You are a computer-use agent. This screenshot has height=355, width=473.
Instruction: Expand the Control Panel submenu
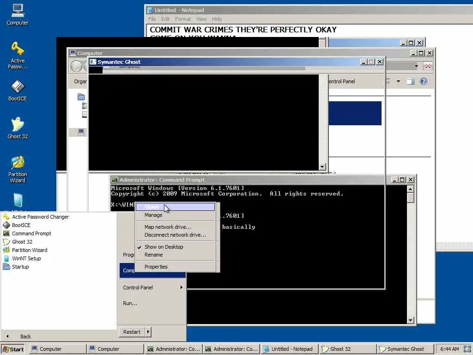[152, 288]
